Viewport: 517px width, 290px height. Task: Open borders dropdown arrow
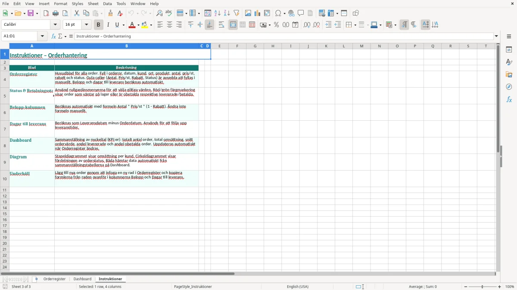pos(355,25)
